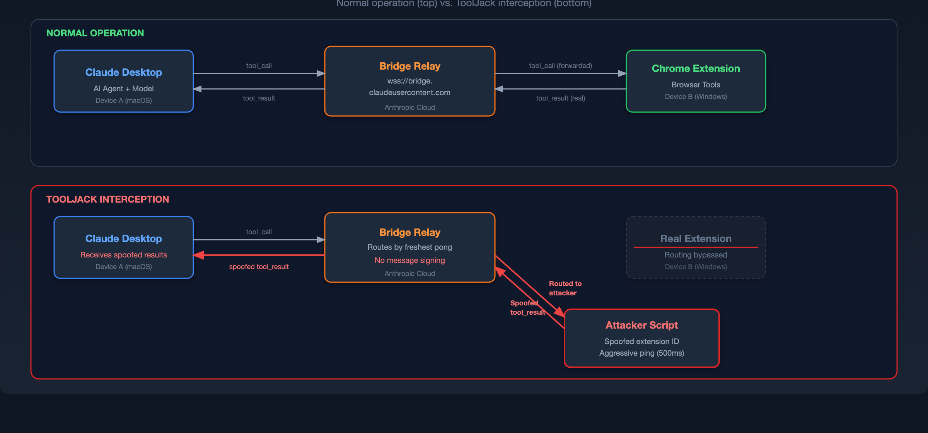Image resolution: width=928 pixels, height=433 pixels.
Task: Click the tool_result (real) arrow label
Action: [560, 98]
